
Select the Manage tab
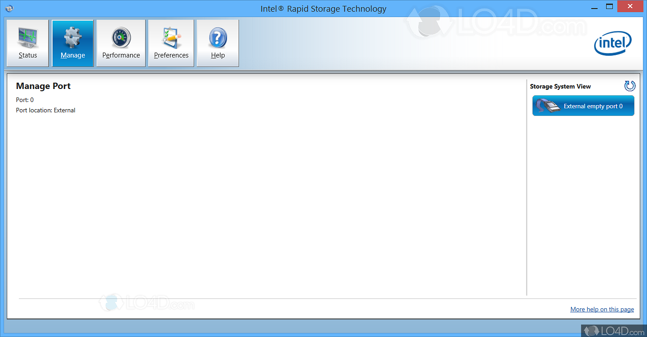73,43
